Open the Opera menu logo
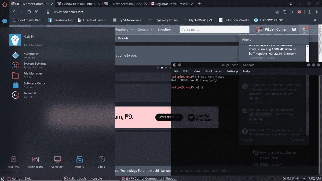Image resolution: width=322 pixels, height=181 pixels. pos(5,4)
